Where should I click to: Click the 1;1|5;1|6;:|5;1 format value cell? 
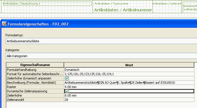(x=129, y=74)
